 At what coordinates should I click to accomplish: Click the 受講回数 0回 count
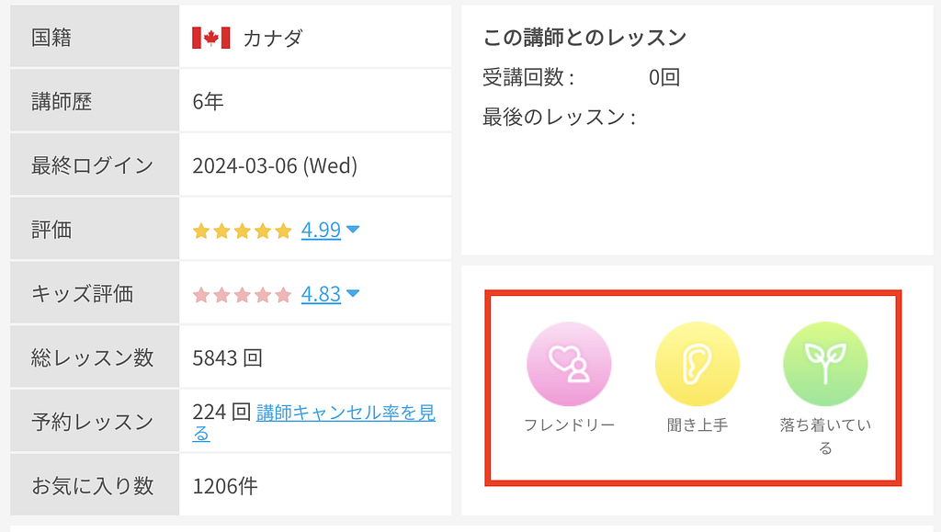coord(663,78)
